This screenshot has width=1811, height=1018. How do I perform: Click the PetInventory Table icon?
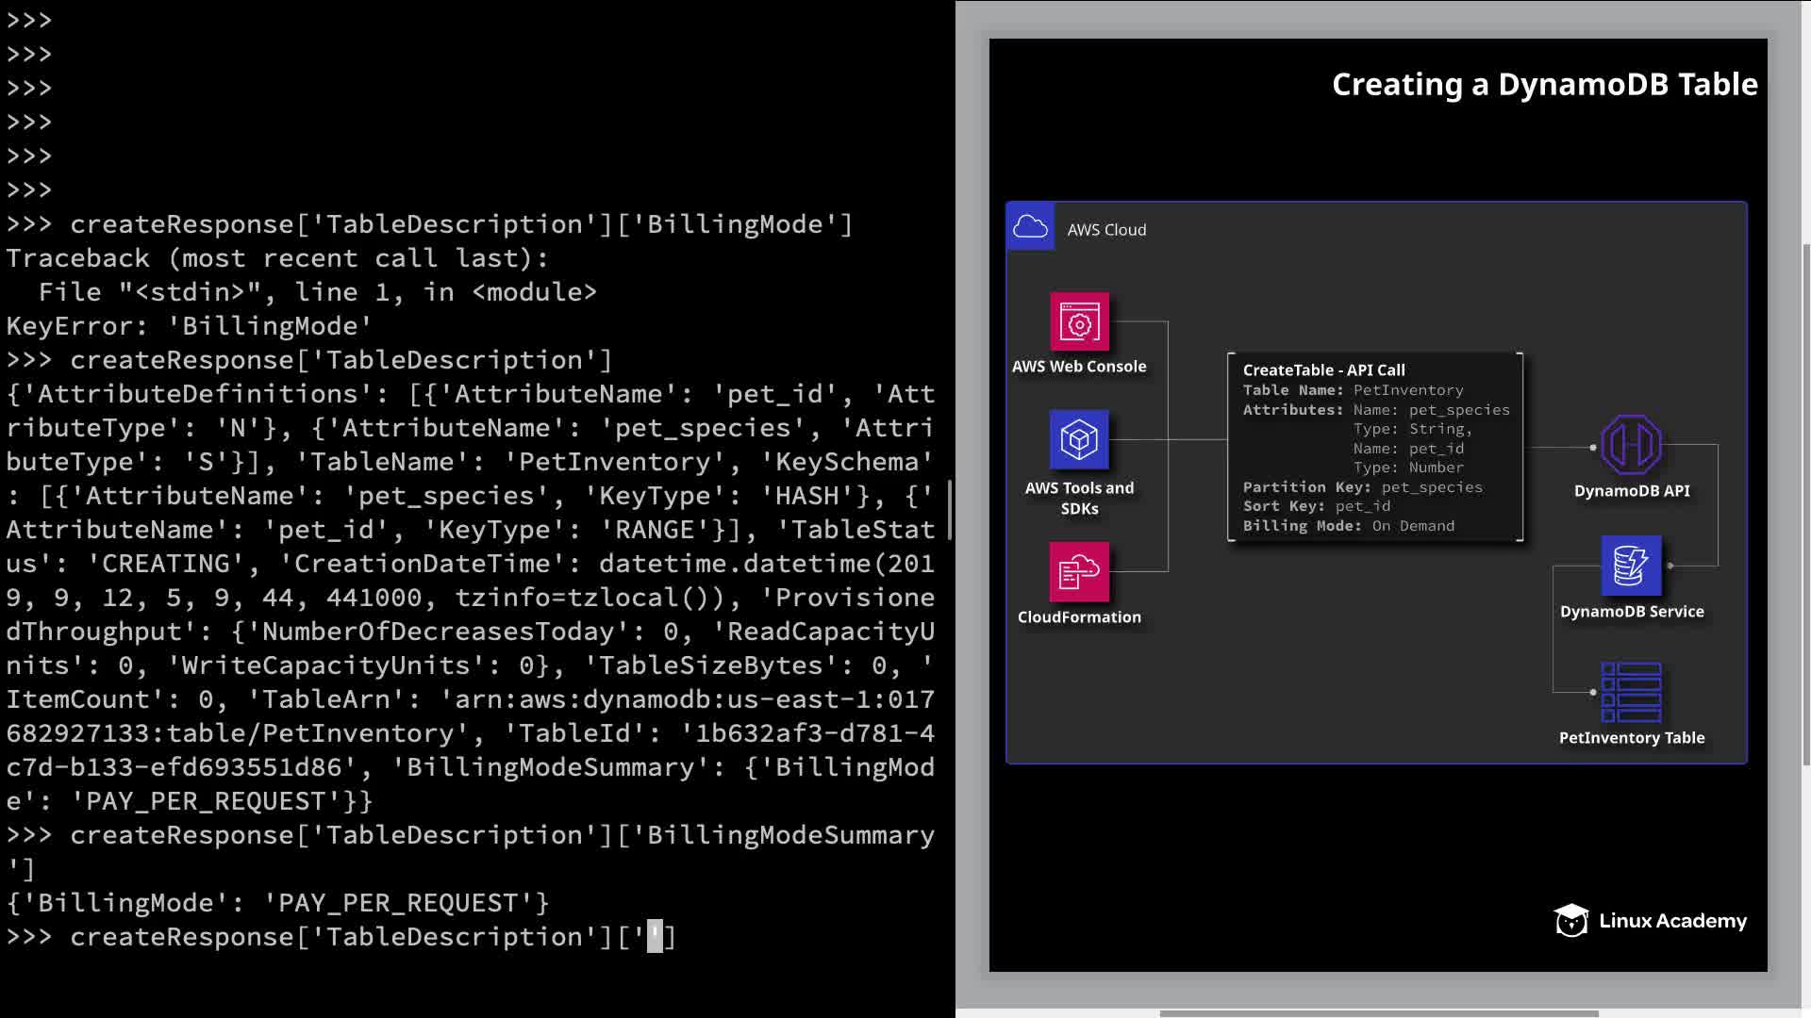coord(1631,692)
